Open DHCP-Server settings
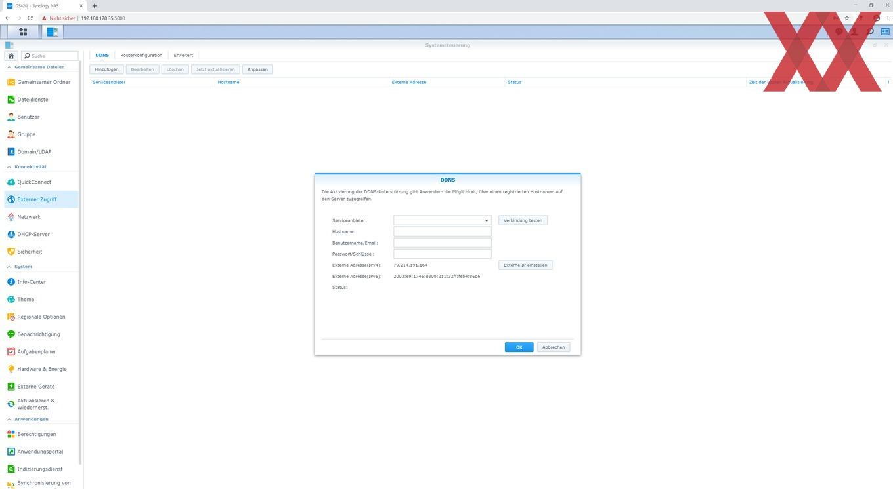Screen dimensions: 893x489 (41, 234)
